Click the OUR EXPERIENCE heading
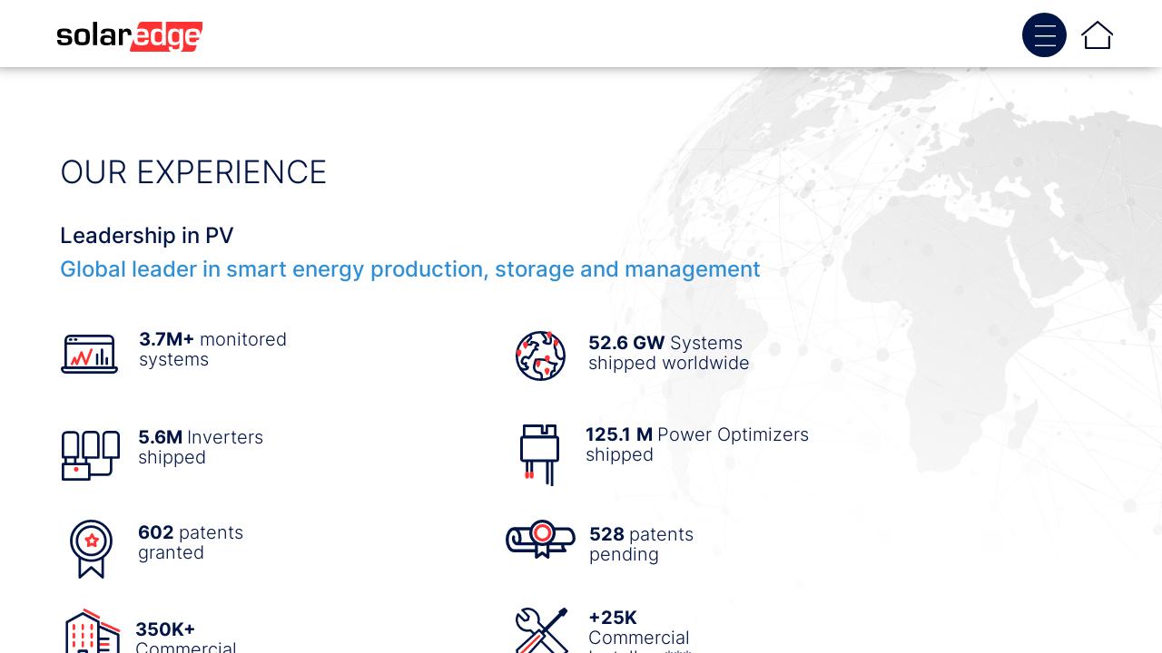 pos(193,172)
